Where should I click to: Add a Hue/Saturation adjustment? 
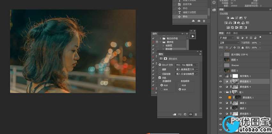point(226,23)
